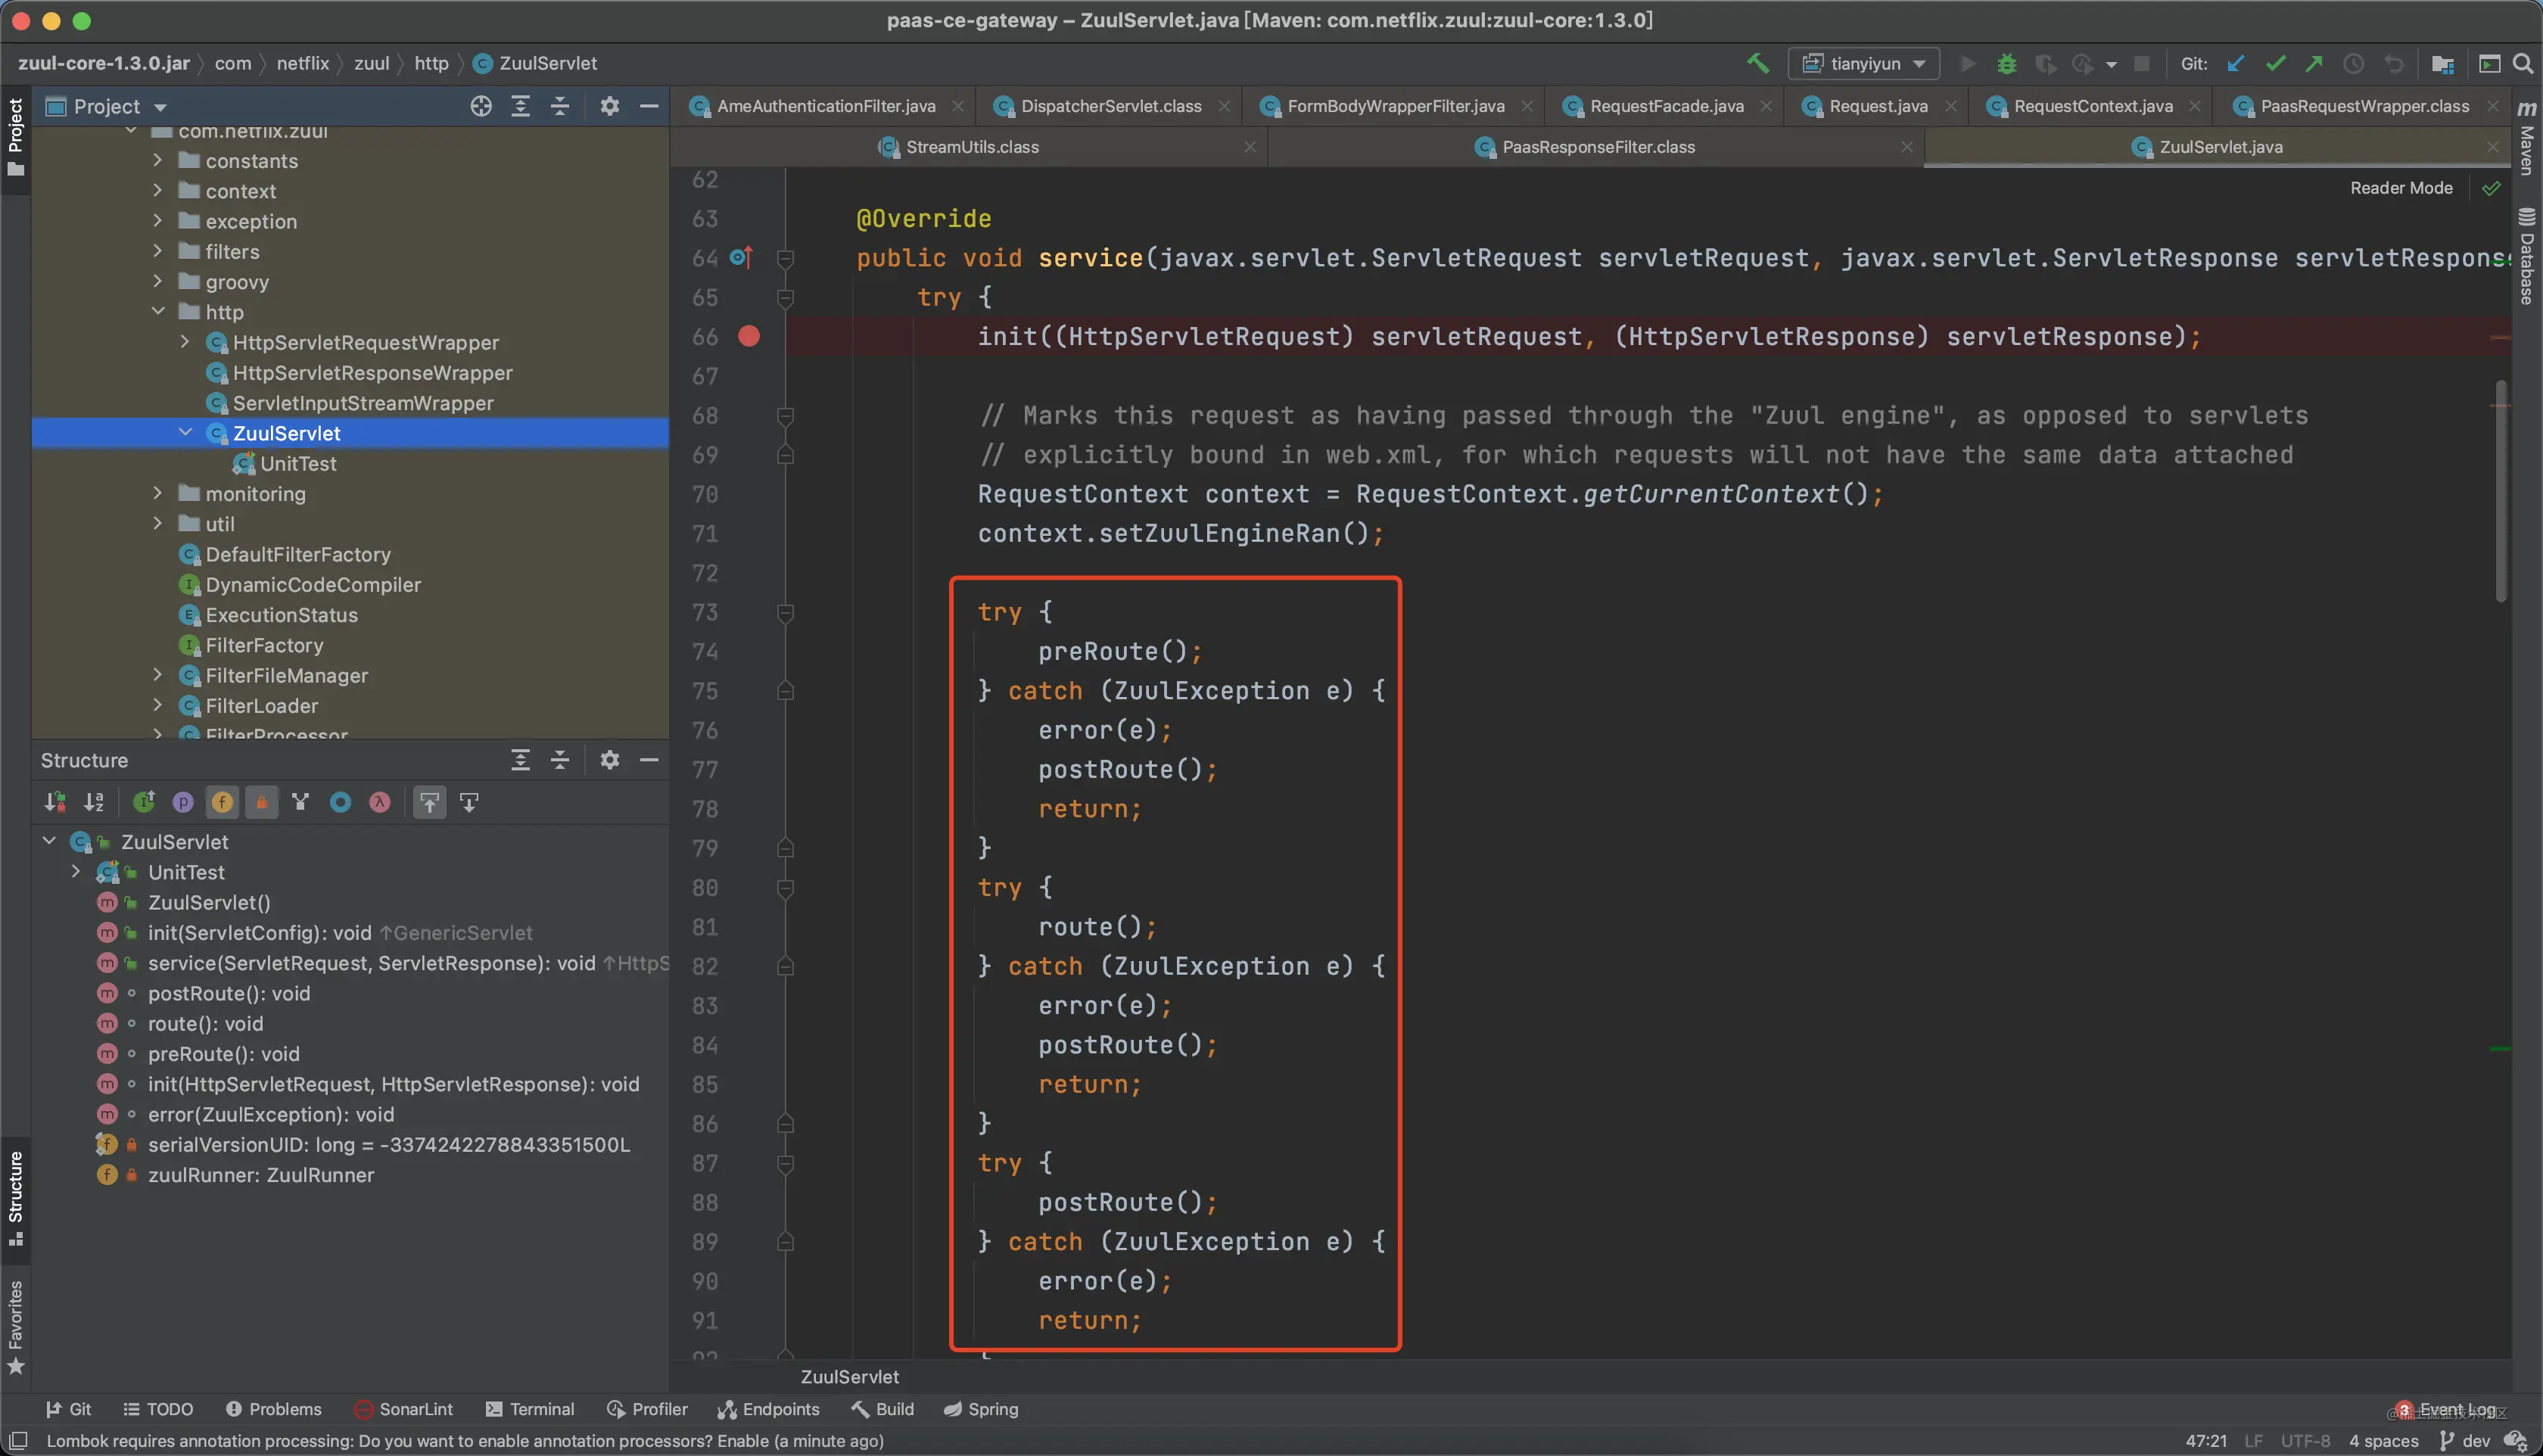This screenshot has width=2543, height=1456.
Task: Show Git history clock icon
Action: (2354, 63)
